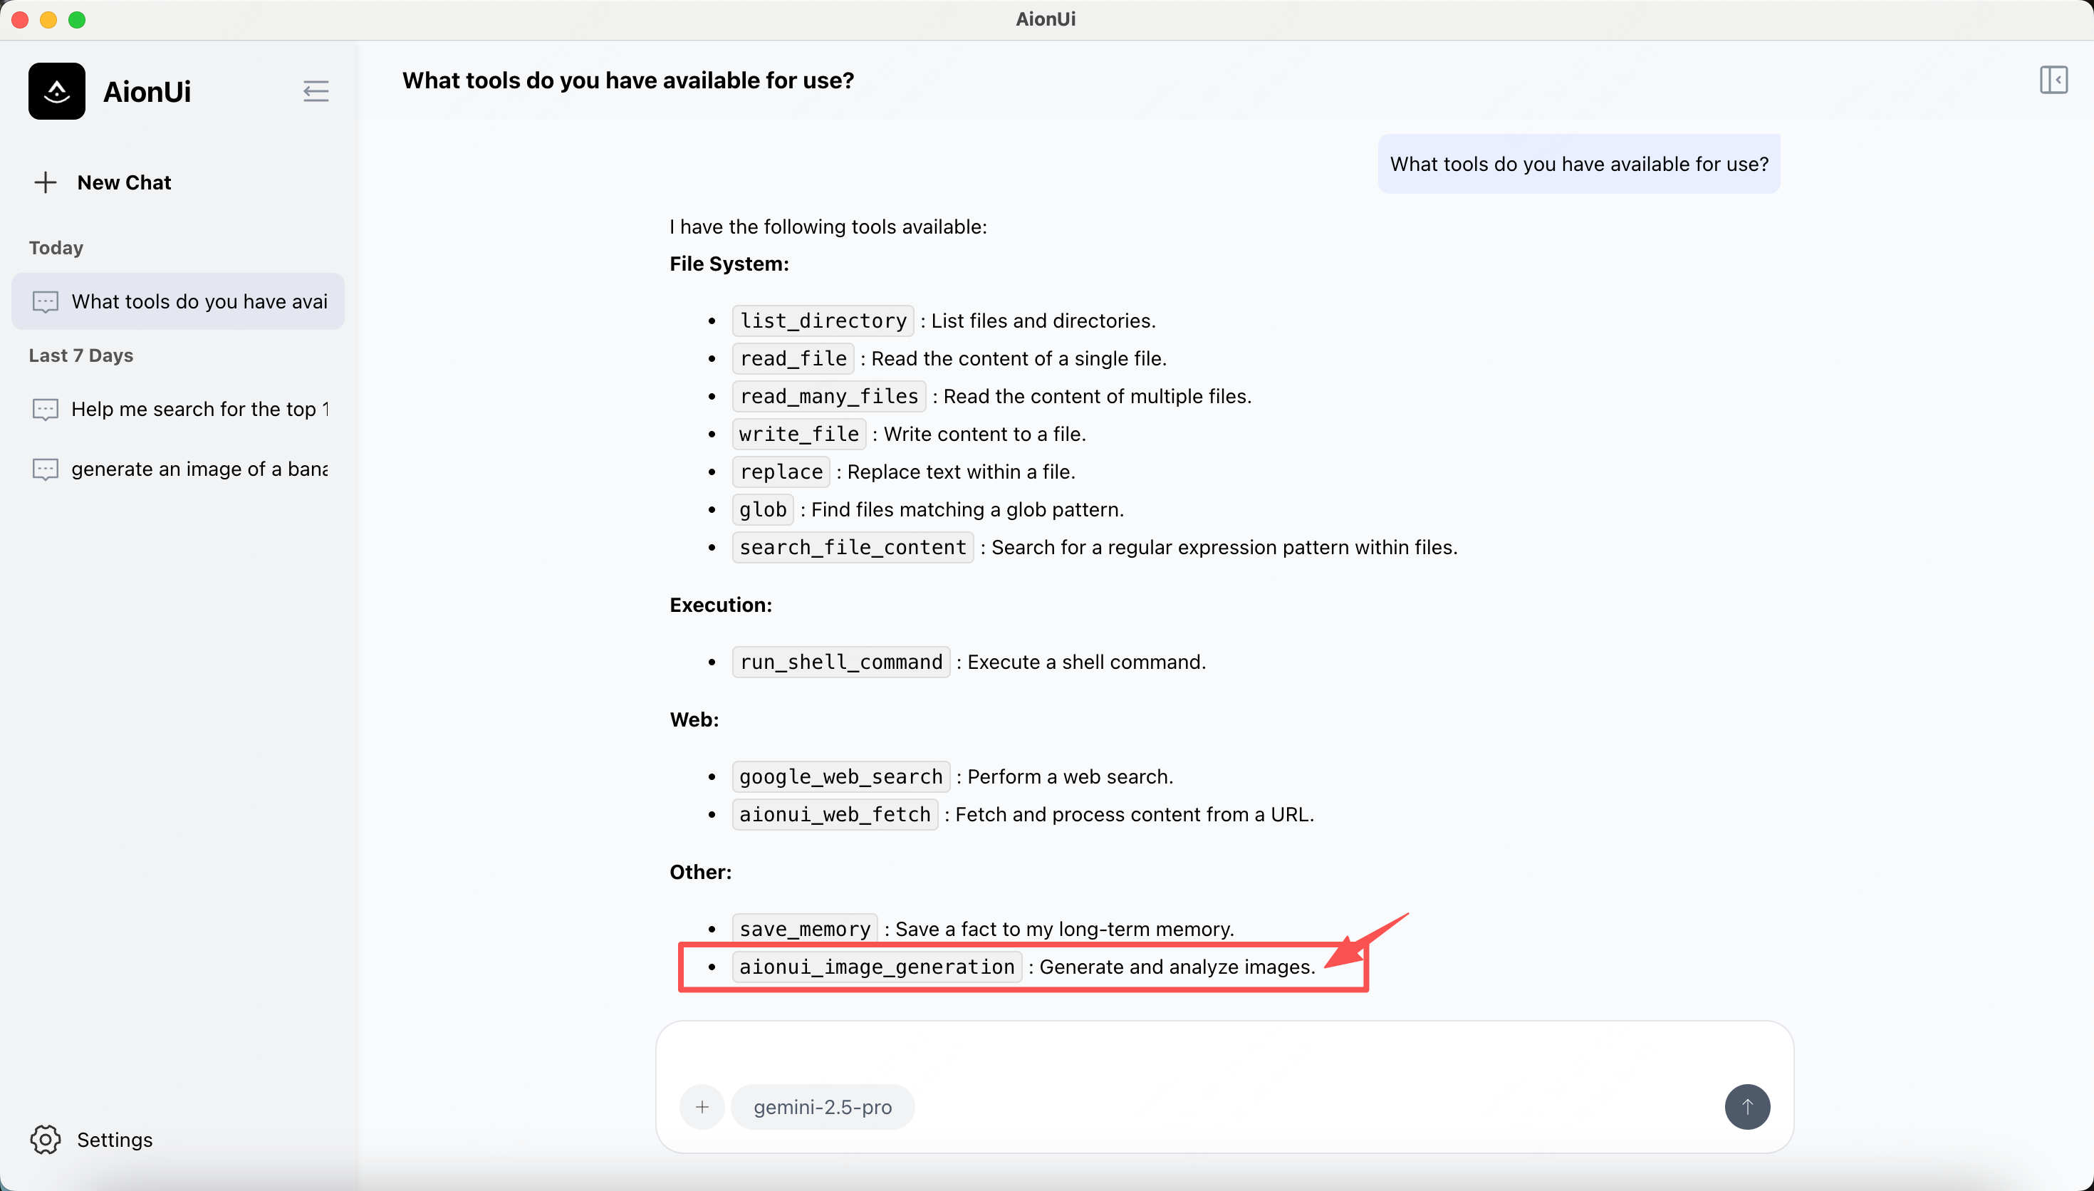The width and height of the screenshot is (2094, 1191).
Task: Collapse the sidebar with the menu-fold icon
Action: tap(316, 90)
